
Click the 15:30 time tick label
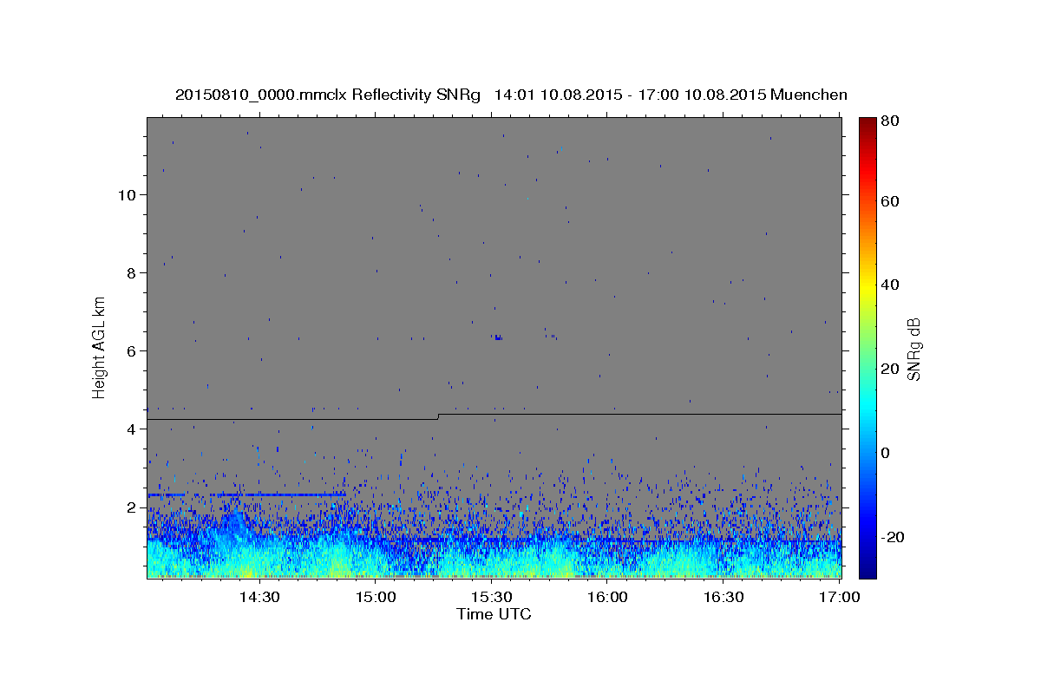coord(491,597)
